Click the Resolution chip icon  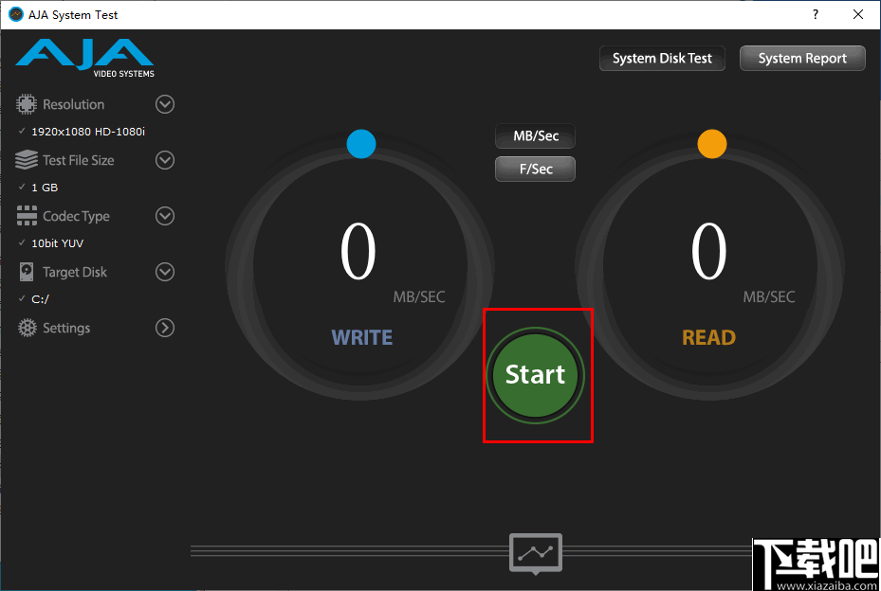pyautogui.click(x=24, y=104)
